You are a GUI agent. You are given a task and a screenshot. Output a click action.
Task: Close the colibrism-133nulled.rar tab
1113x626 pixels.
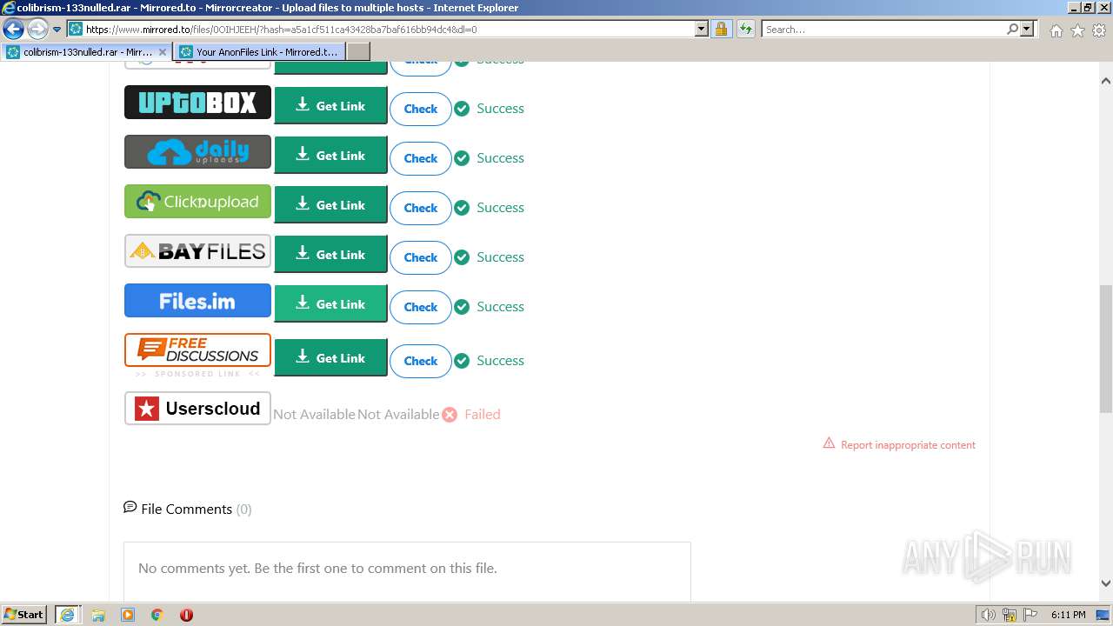point(162,52)
